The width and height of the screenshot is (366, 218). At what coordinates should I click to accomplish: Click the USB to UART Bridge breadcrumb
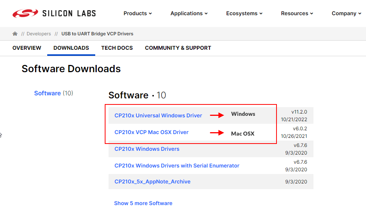coord(97,34)
